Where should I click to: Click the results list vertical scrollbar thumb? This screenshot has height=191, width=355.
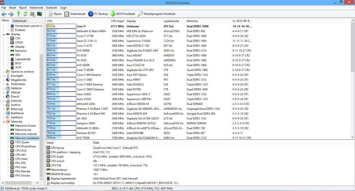[x=352, y=47]
